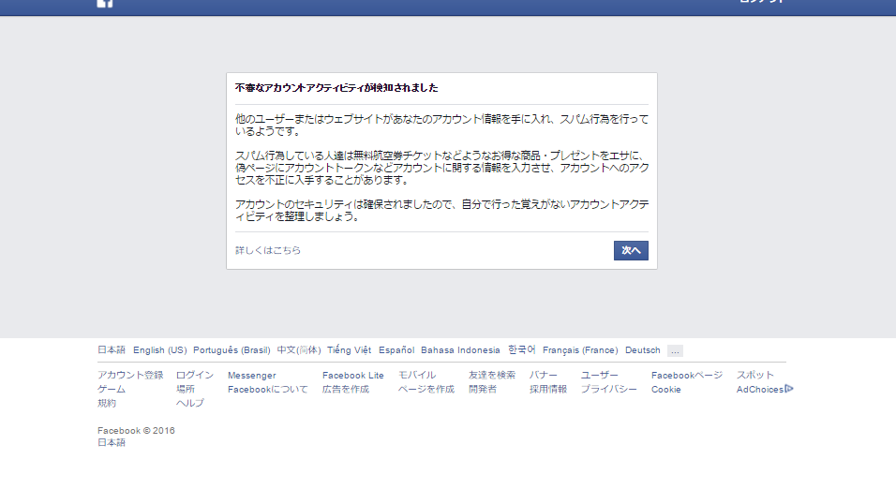
Task: Choose 中文(简体) language option
Action: pyautogui.click(x=299, y=350)
